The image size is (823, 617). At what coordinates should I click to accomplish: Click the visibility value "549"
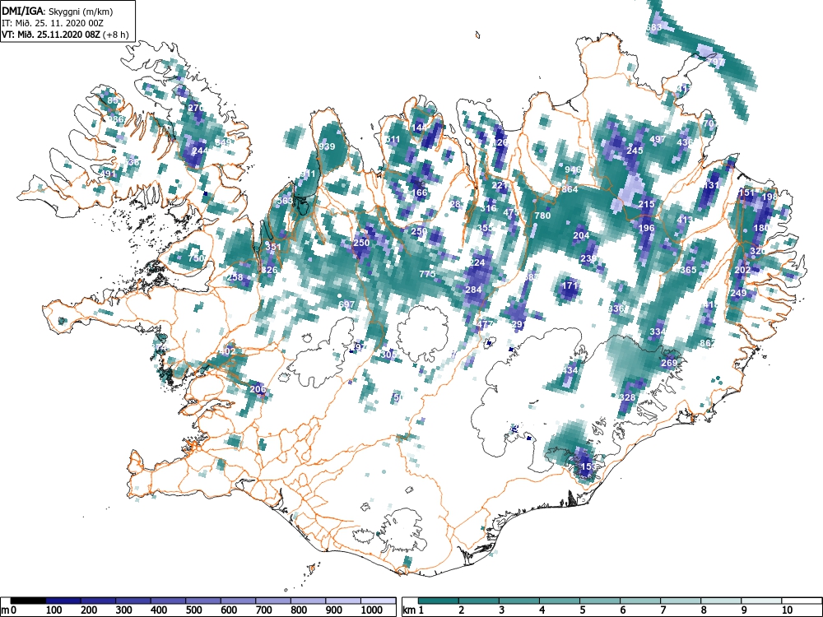[223, 142]
